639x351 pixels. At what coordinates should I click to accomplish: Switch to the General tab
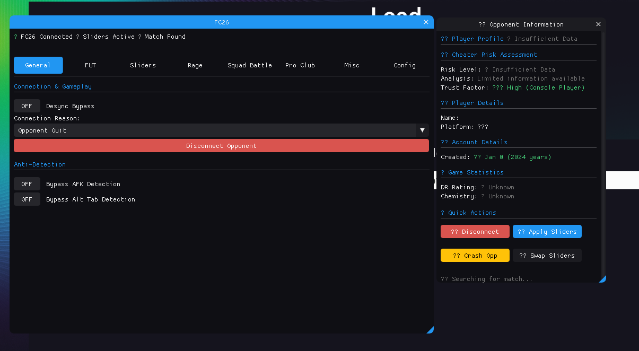coord(38,65)
